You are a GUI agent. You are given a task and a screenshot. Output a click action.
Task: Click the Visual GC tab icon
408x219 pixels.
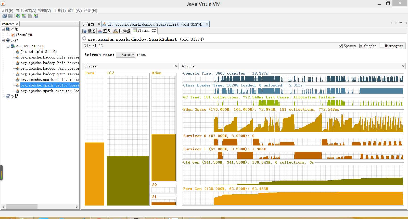point(135,31)
